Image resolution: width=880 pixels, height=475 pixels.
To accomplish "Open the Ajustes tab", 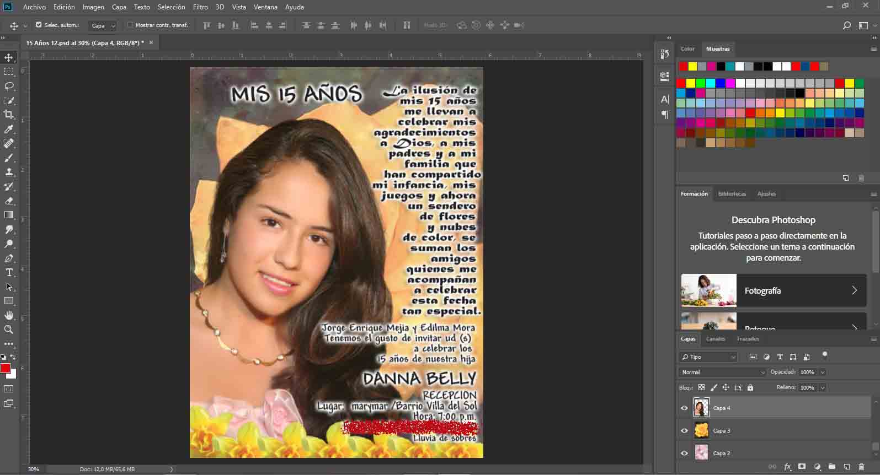I will click(766, 194).
